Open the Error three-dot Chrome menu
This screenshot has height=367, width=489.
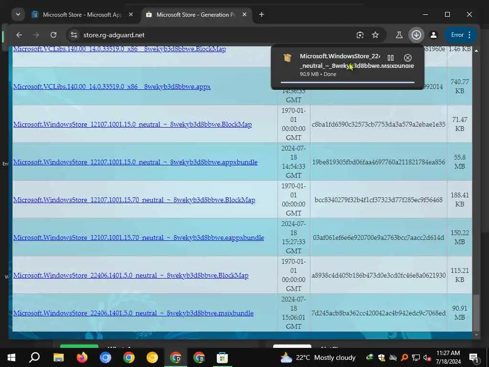tap(461, 35)
